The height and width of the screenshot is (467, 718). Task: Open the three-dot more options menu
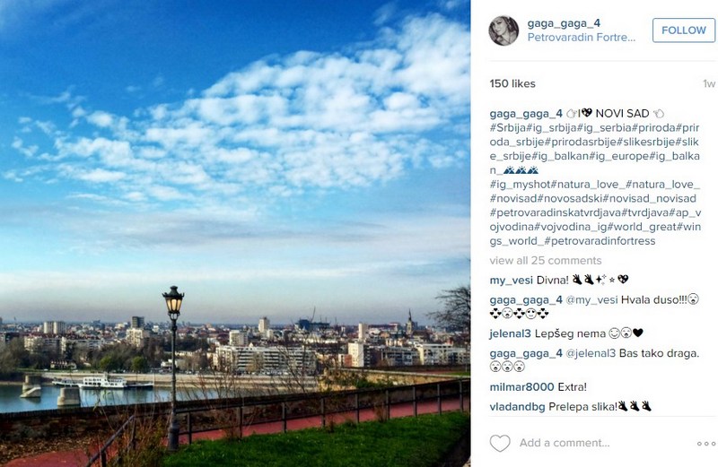tap(706, 444)
